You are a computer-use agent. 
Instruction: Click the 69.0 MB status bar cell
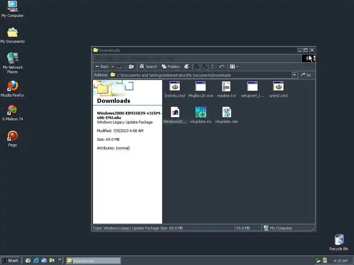coord(248,228)
